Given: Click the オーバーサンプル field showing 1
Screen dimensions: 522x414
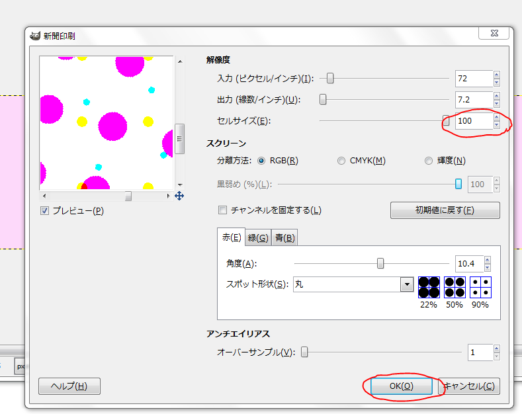Looking at the screenshot, I should pos(480,352).
